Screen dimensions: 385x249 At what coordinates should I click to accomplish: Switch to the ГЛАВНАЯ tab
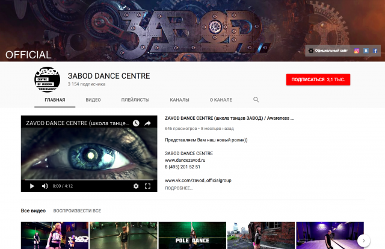[x=55, y=100]
